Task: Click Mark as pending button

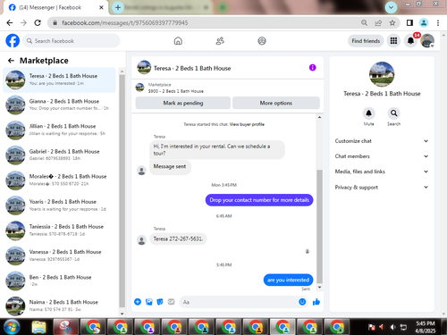Action: click(183, 103)
